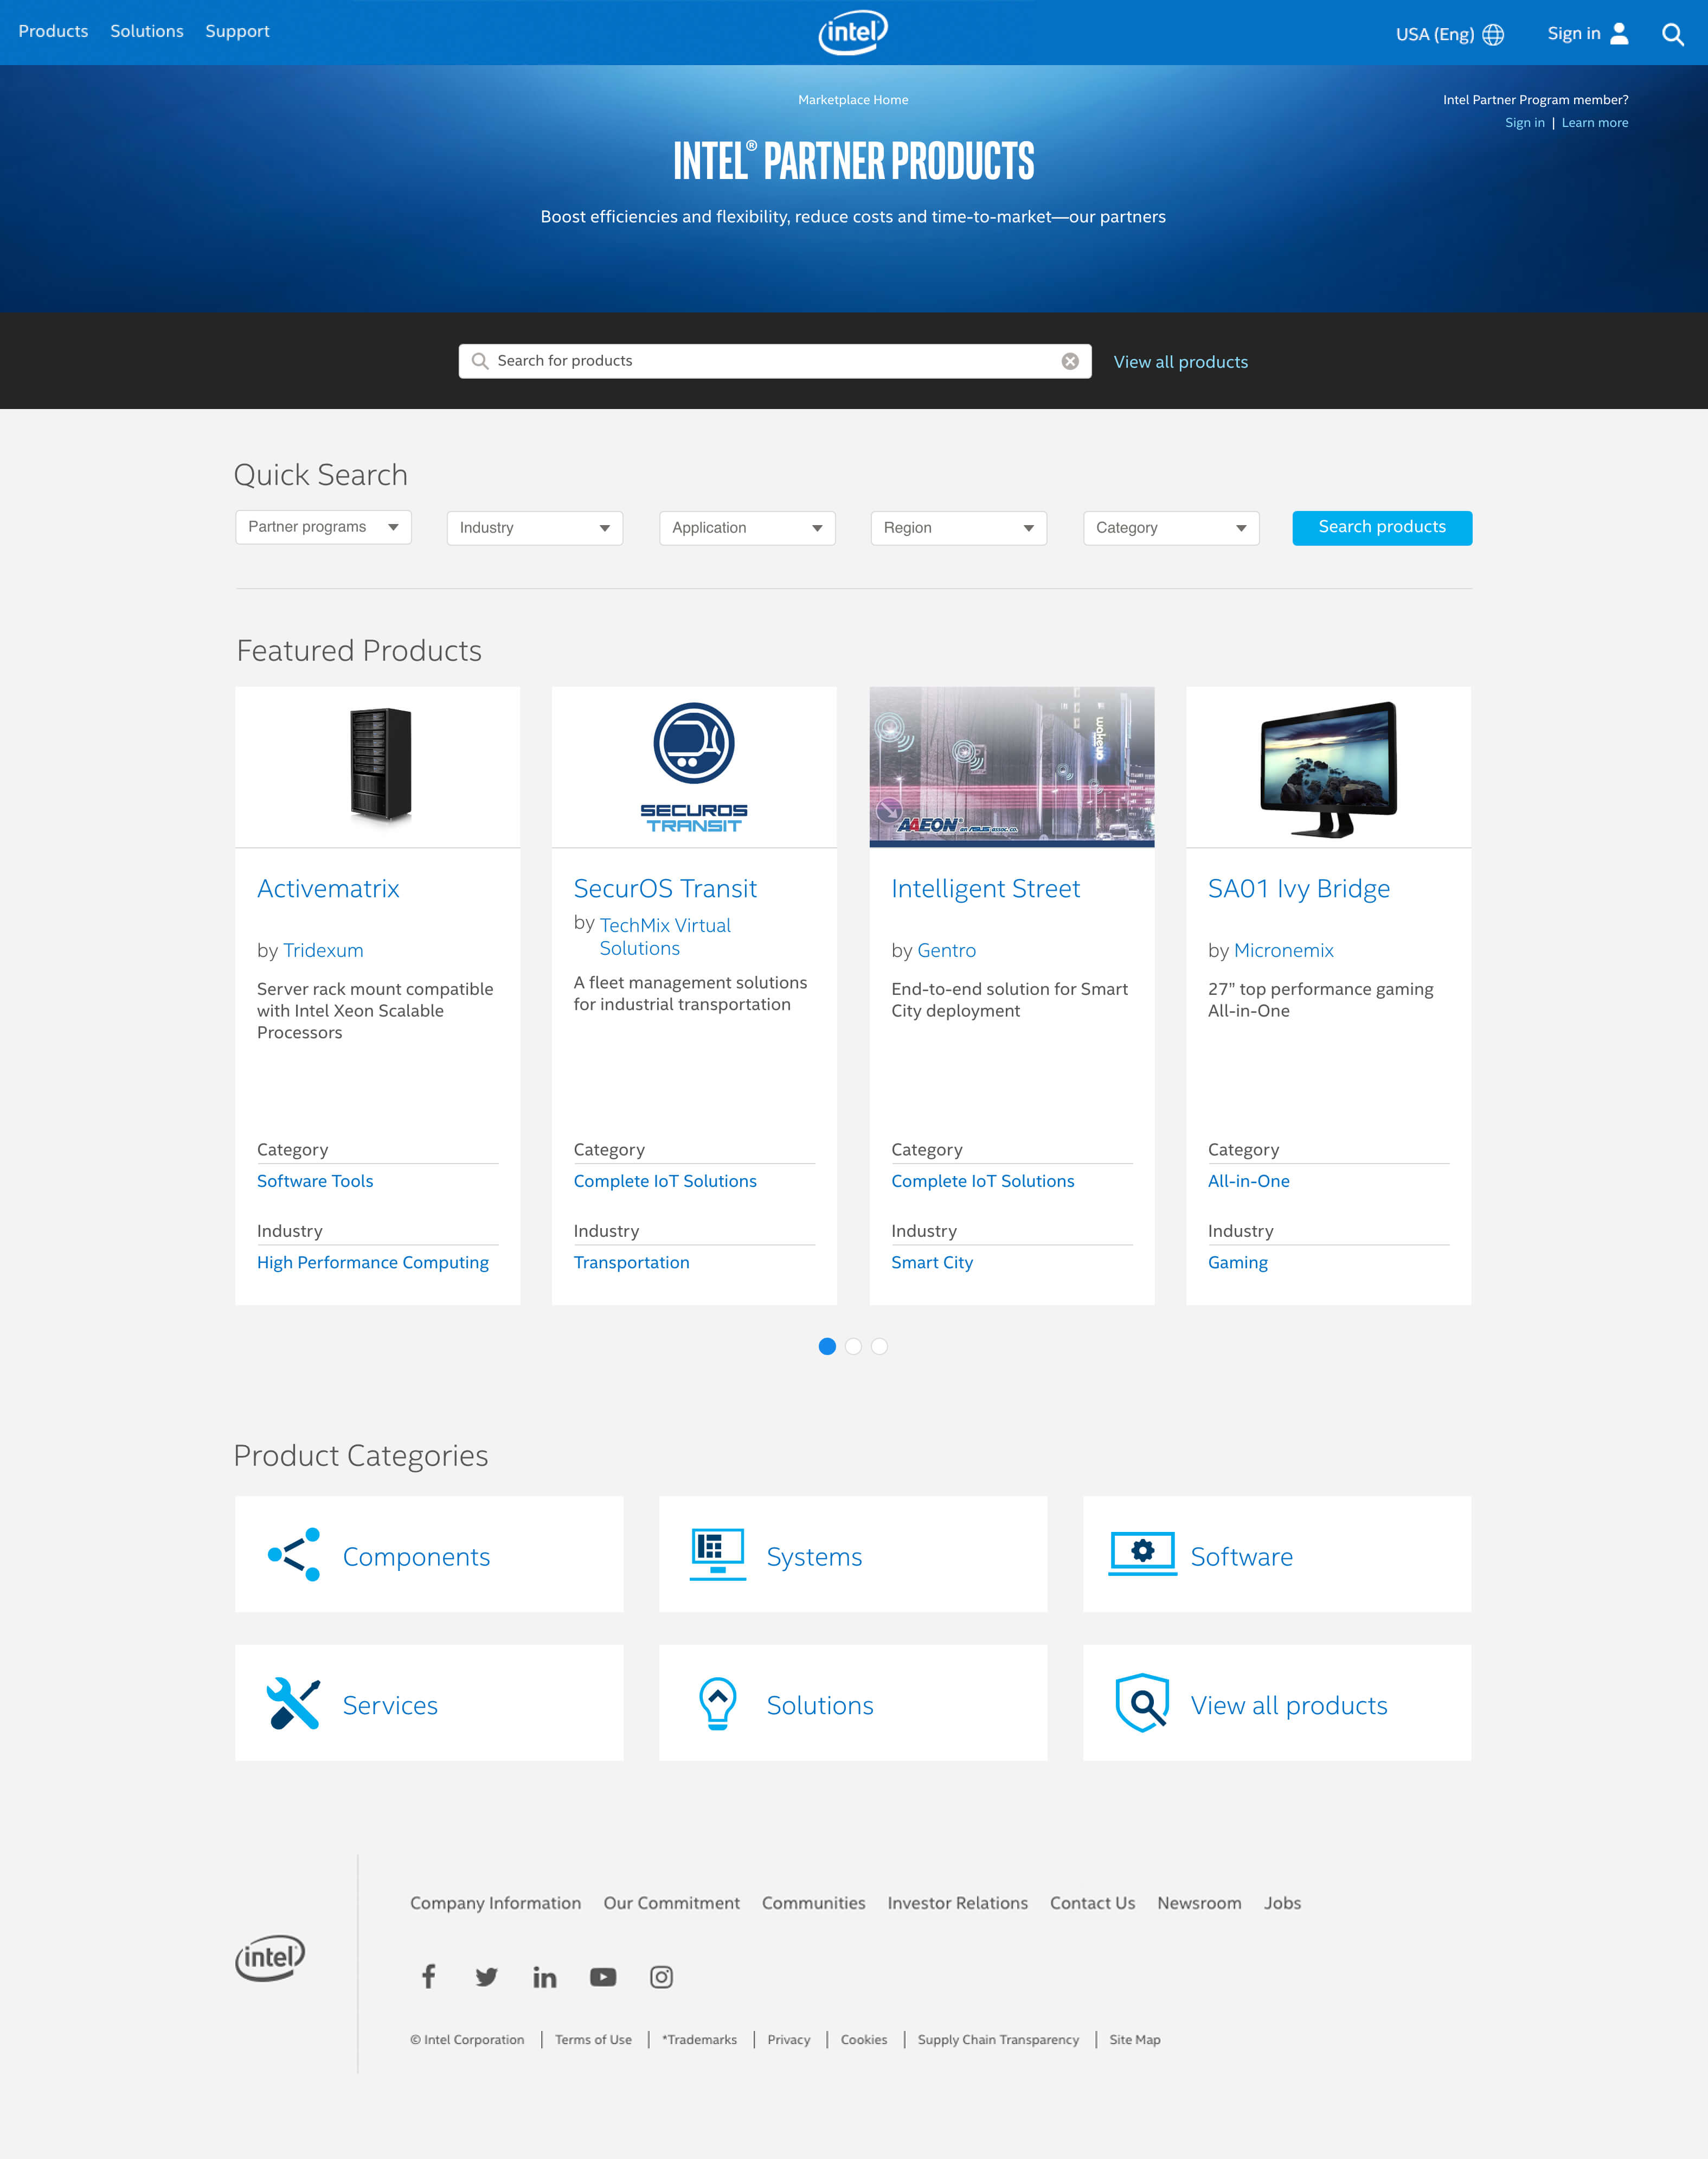Screen dimensions: 1708x2159
Task: Go to the third carousel page
Action: click(x=879, y=1346)
